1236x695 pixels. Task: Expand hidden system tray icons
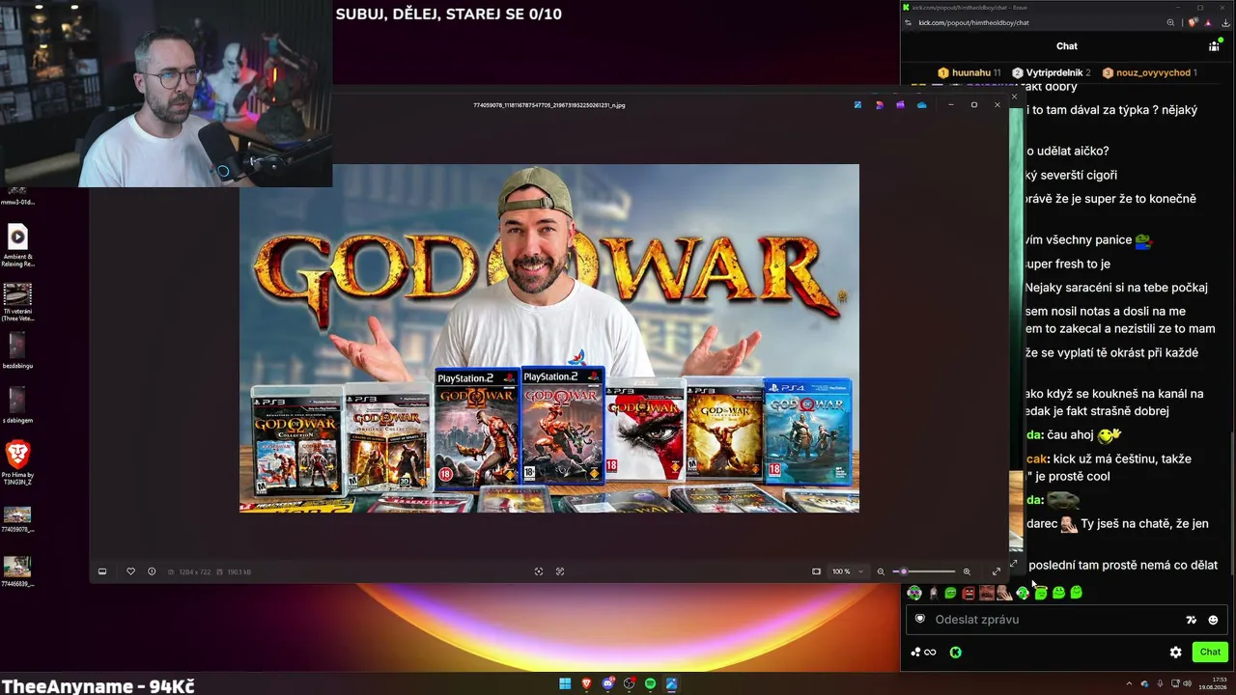1131,683
